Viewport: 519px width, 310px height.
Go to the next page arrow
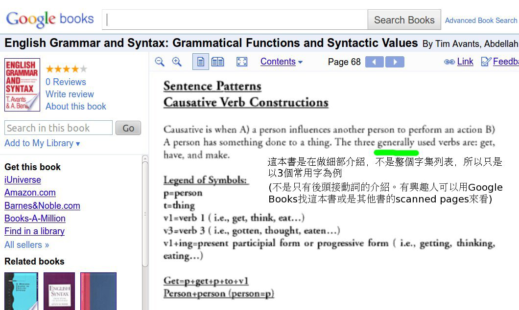click(x=395, y=62)
